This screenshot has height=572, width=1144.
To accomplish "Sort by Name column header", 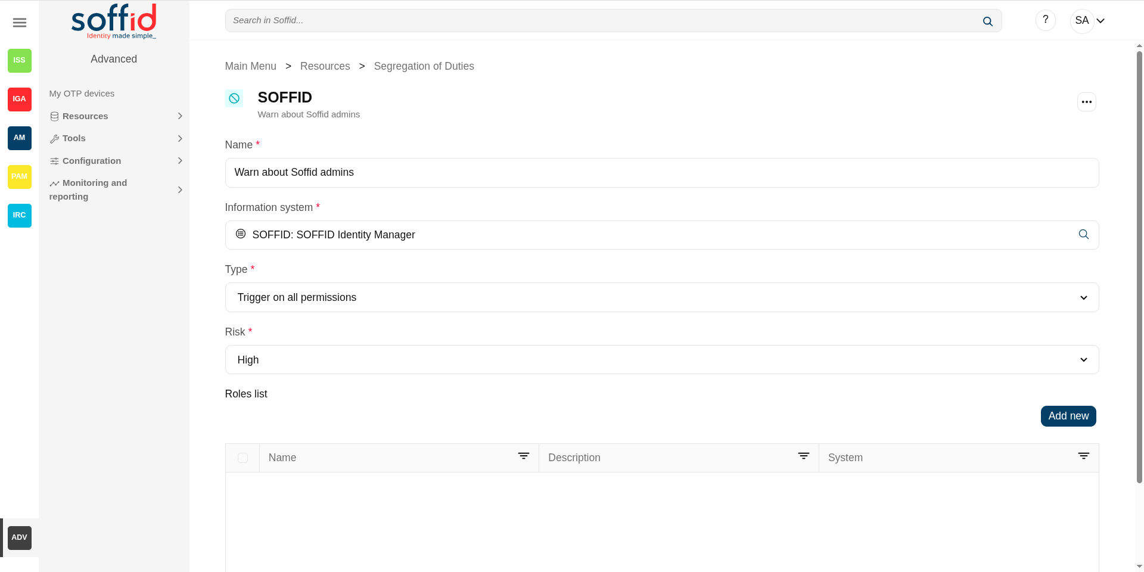I will pyautogui.click(x=282, y=458).
